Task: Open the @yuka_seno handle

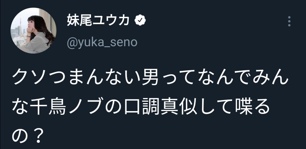Action: click(102, 42)
